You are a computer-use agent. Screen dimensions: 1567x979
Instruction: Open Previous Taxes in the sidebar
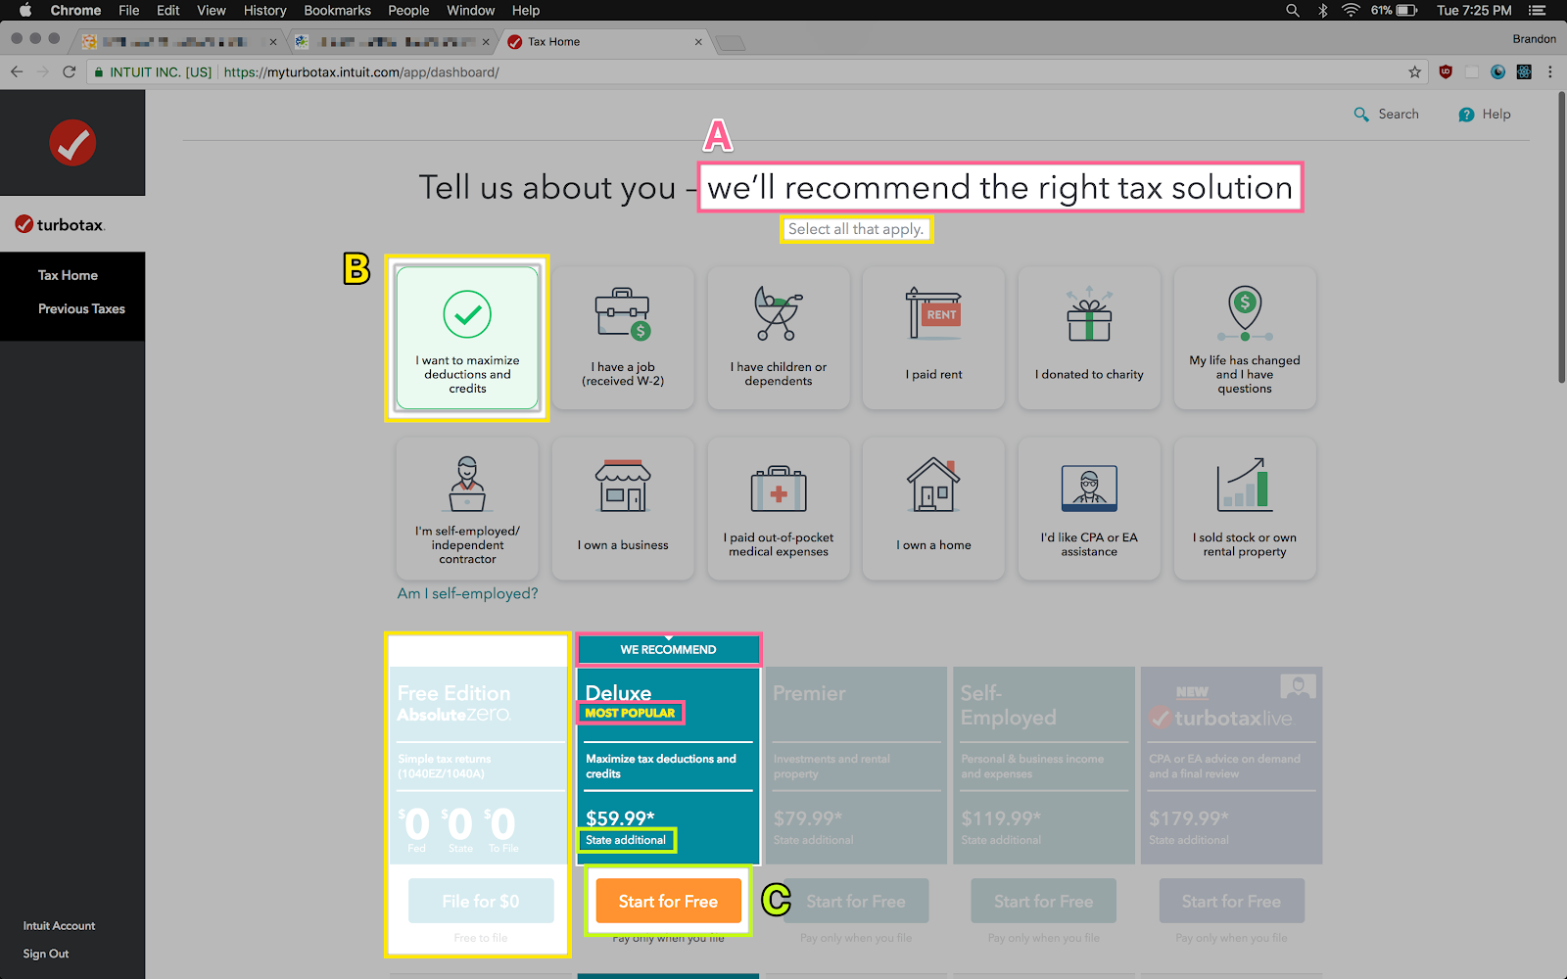[x=81, y=308]
